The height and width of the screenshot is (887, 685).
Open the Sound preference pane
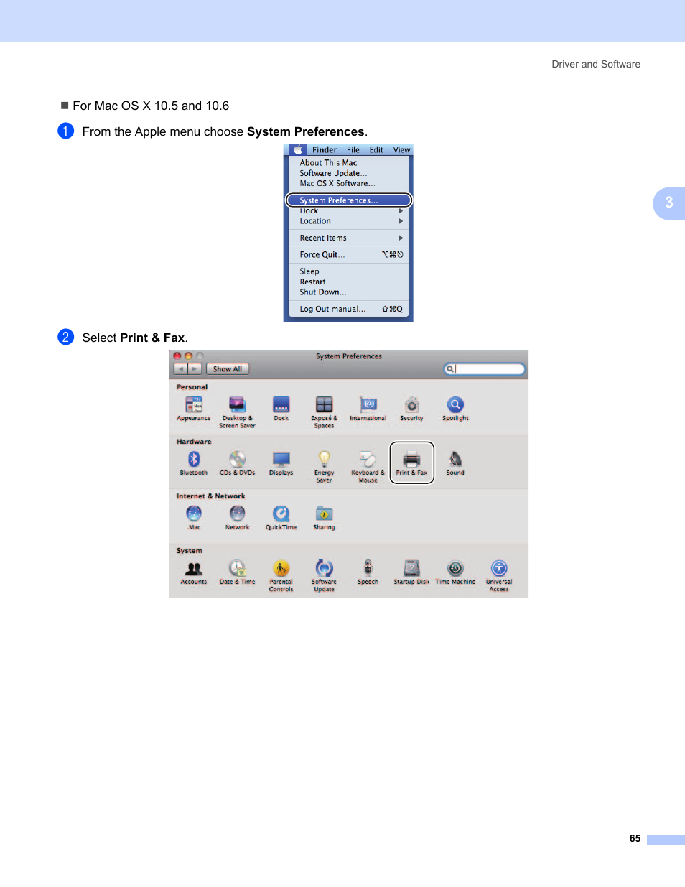coord(455,463)
